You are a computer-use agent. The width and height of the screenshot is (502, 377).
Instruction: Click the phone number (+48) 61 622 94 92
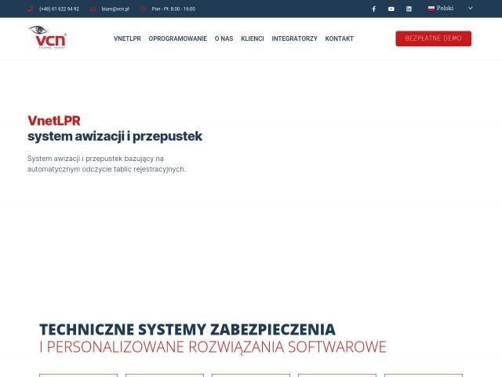click(x=60, y=9)
